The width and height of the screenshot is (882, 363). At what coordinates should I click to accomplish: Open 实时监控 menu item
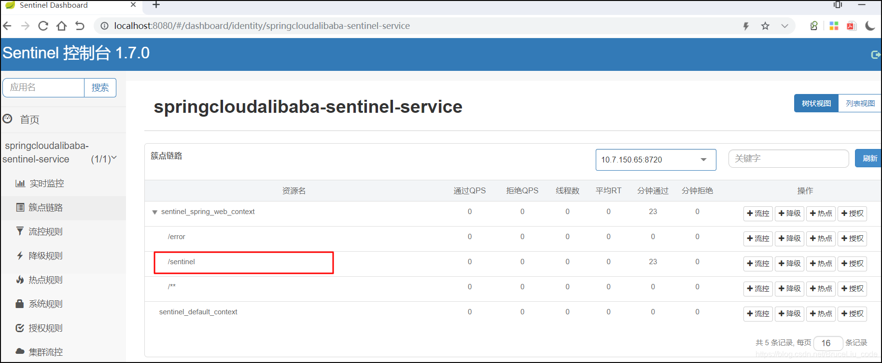pyautogui.click(x=47, y=183)
